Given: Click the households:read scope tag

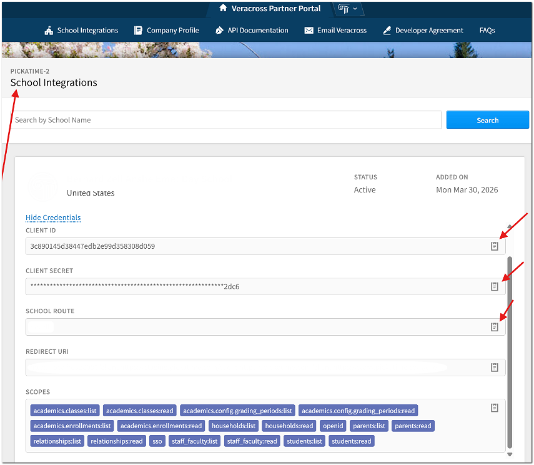Looking at the screenshot, I should pos(289,426).
